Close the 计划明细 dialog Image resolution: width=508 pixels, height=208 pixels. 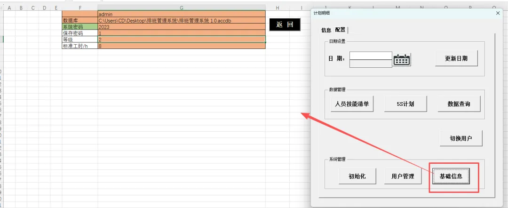click(498, 13)
